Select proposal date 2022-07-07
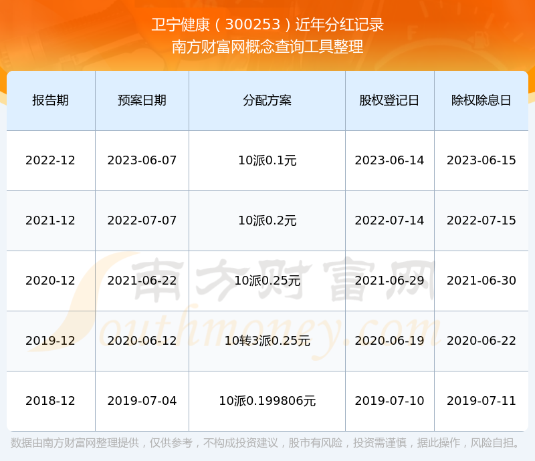535x461 pixels. (x=142, y=220)
